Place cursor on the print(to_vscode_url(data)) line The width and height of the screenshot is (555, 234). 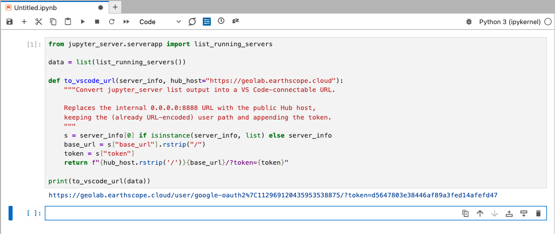[x=100, y=181]
